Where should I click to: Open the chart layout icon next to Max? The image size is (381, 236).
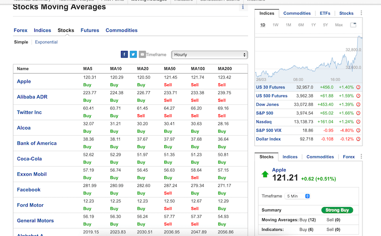[x=353, y=25]
